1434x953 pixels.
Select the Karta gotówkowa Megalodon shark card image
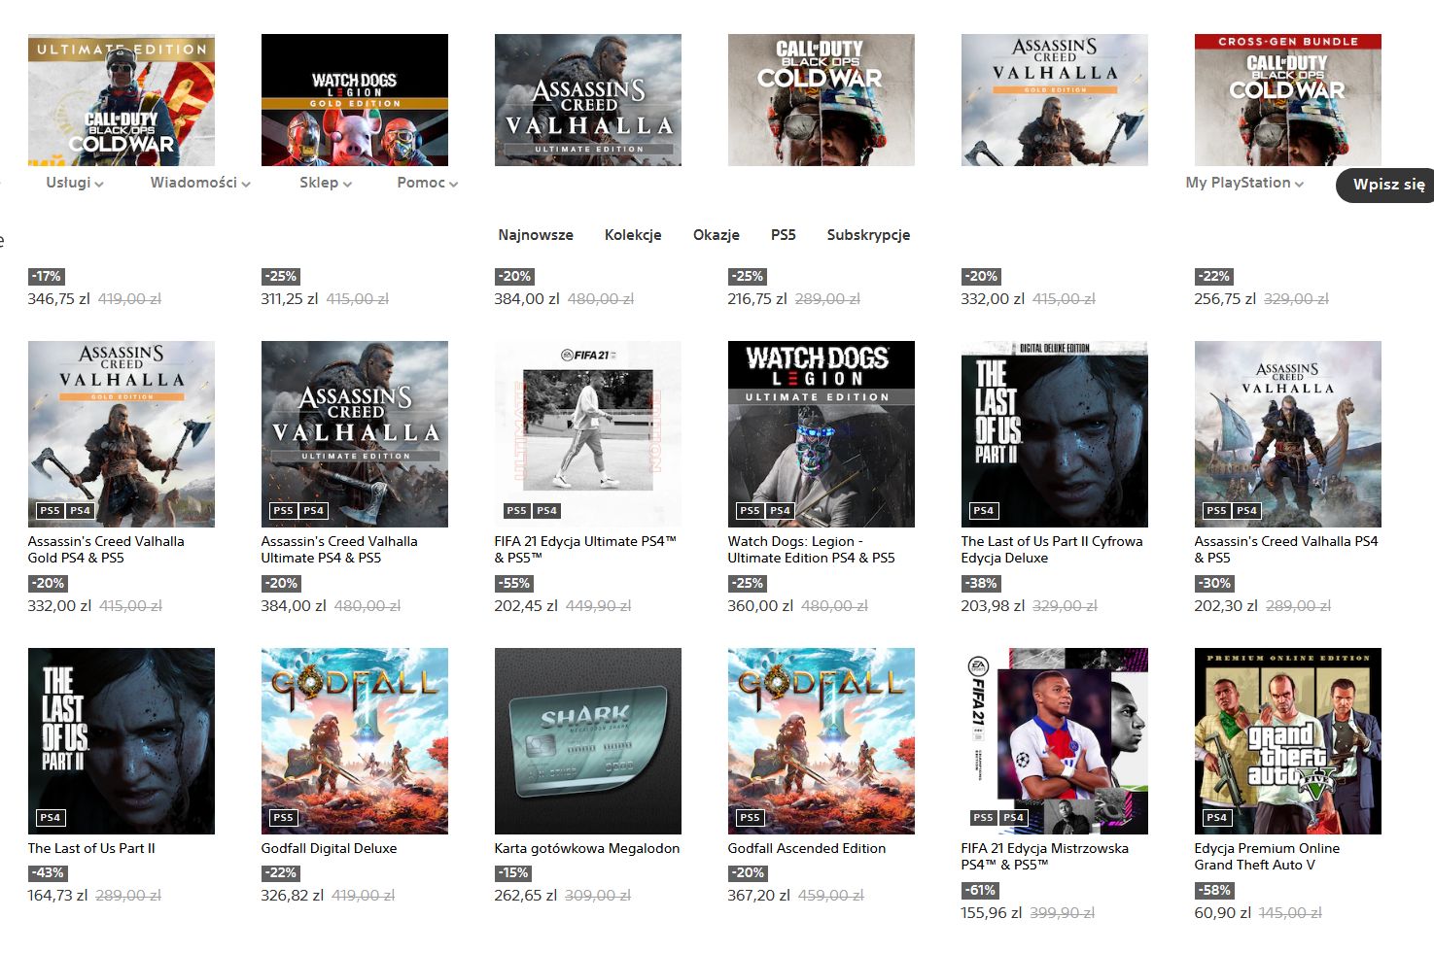587,740
